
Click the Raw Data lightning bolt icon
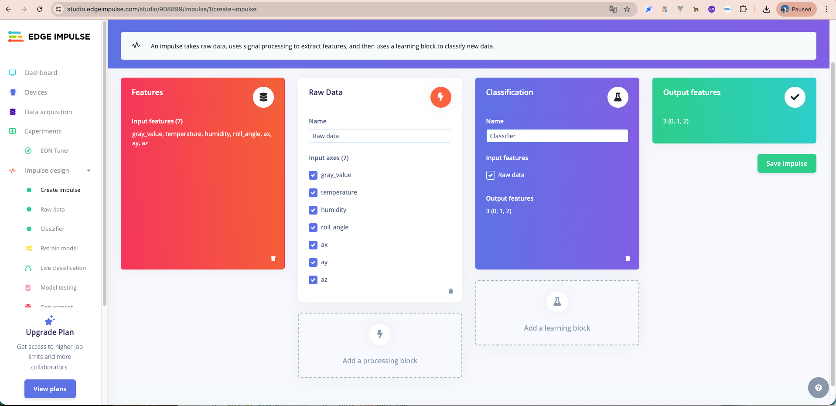pos(440,97)
